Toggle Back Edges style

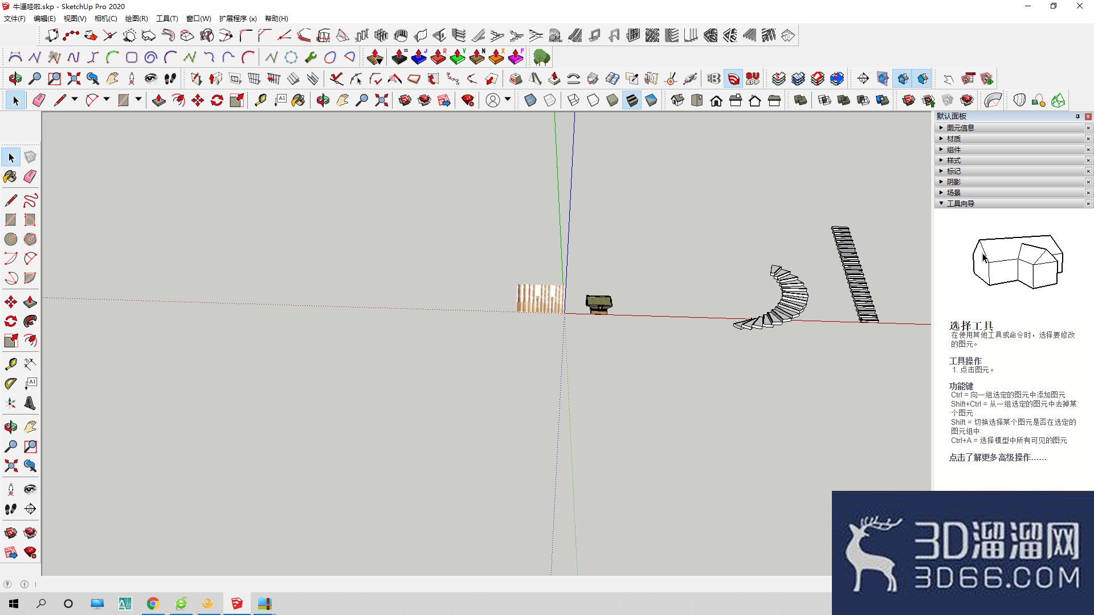click(550, 101)
